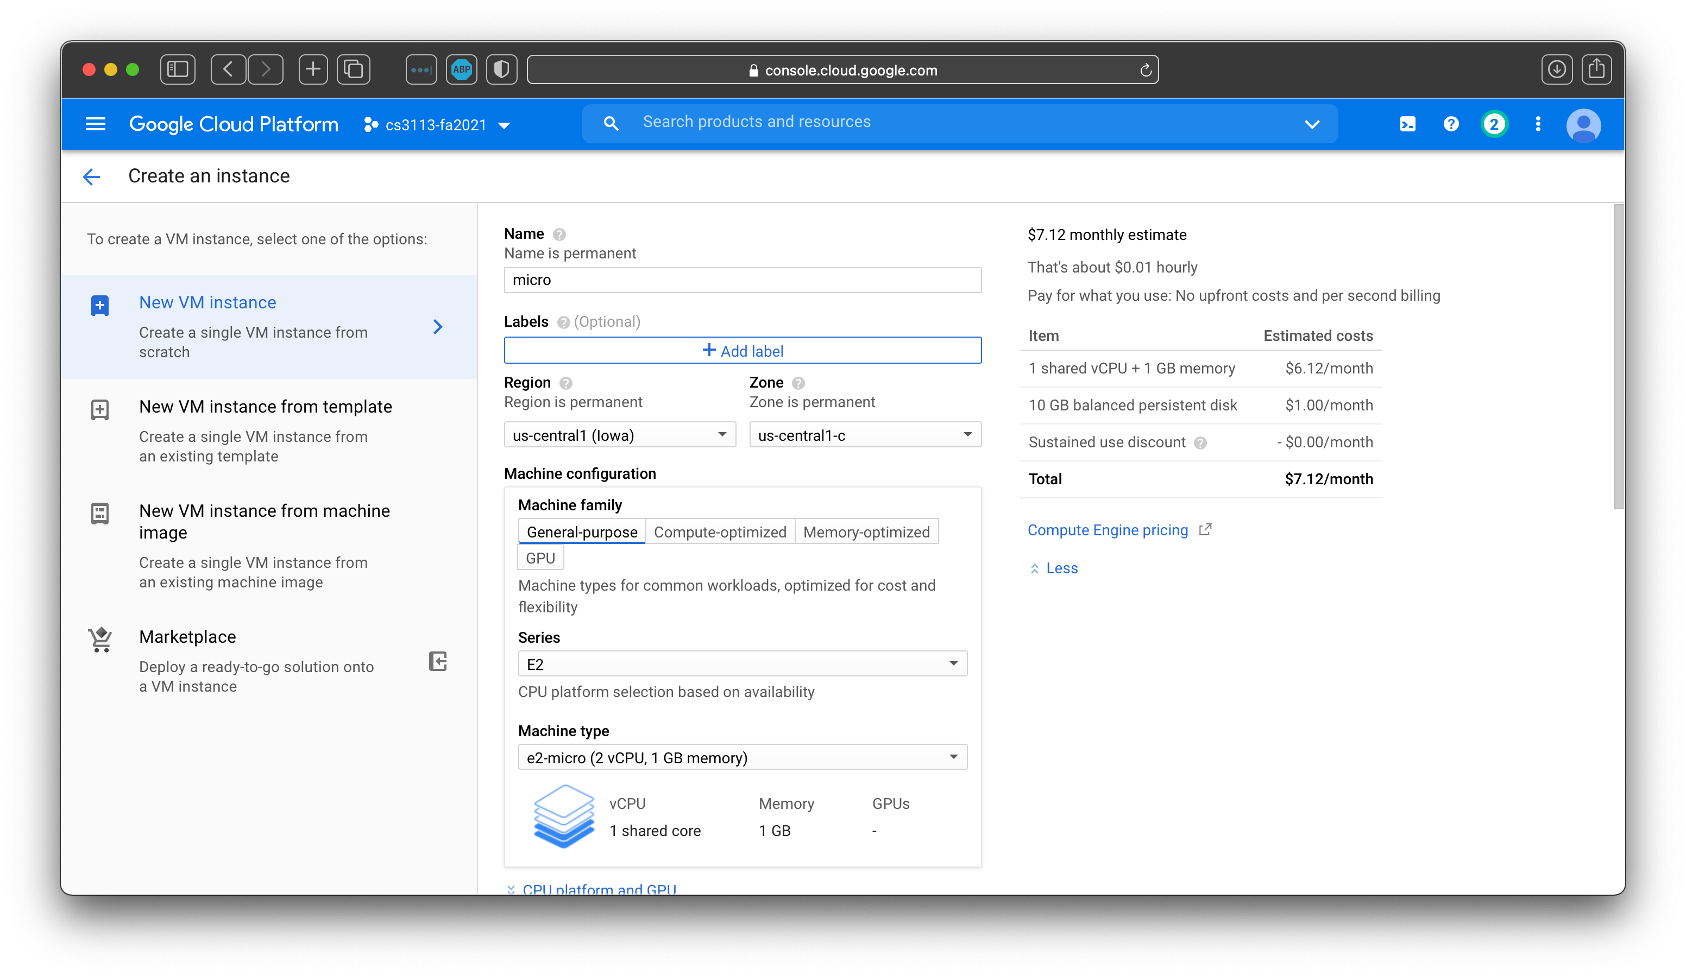Open Marketplace option
Viewport: 1686px width, 975px height.
click(x=269, y=661)
